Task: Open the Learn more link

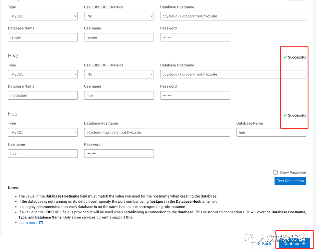Action: tap(28, 223)
